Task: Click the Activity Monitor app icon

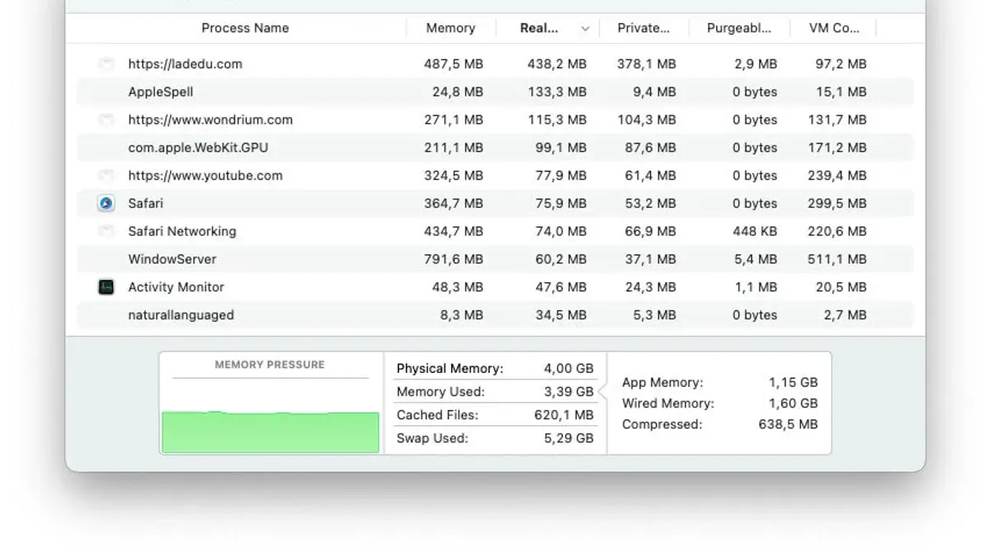Action: click(x=106, y=287)
